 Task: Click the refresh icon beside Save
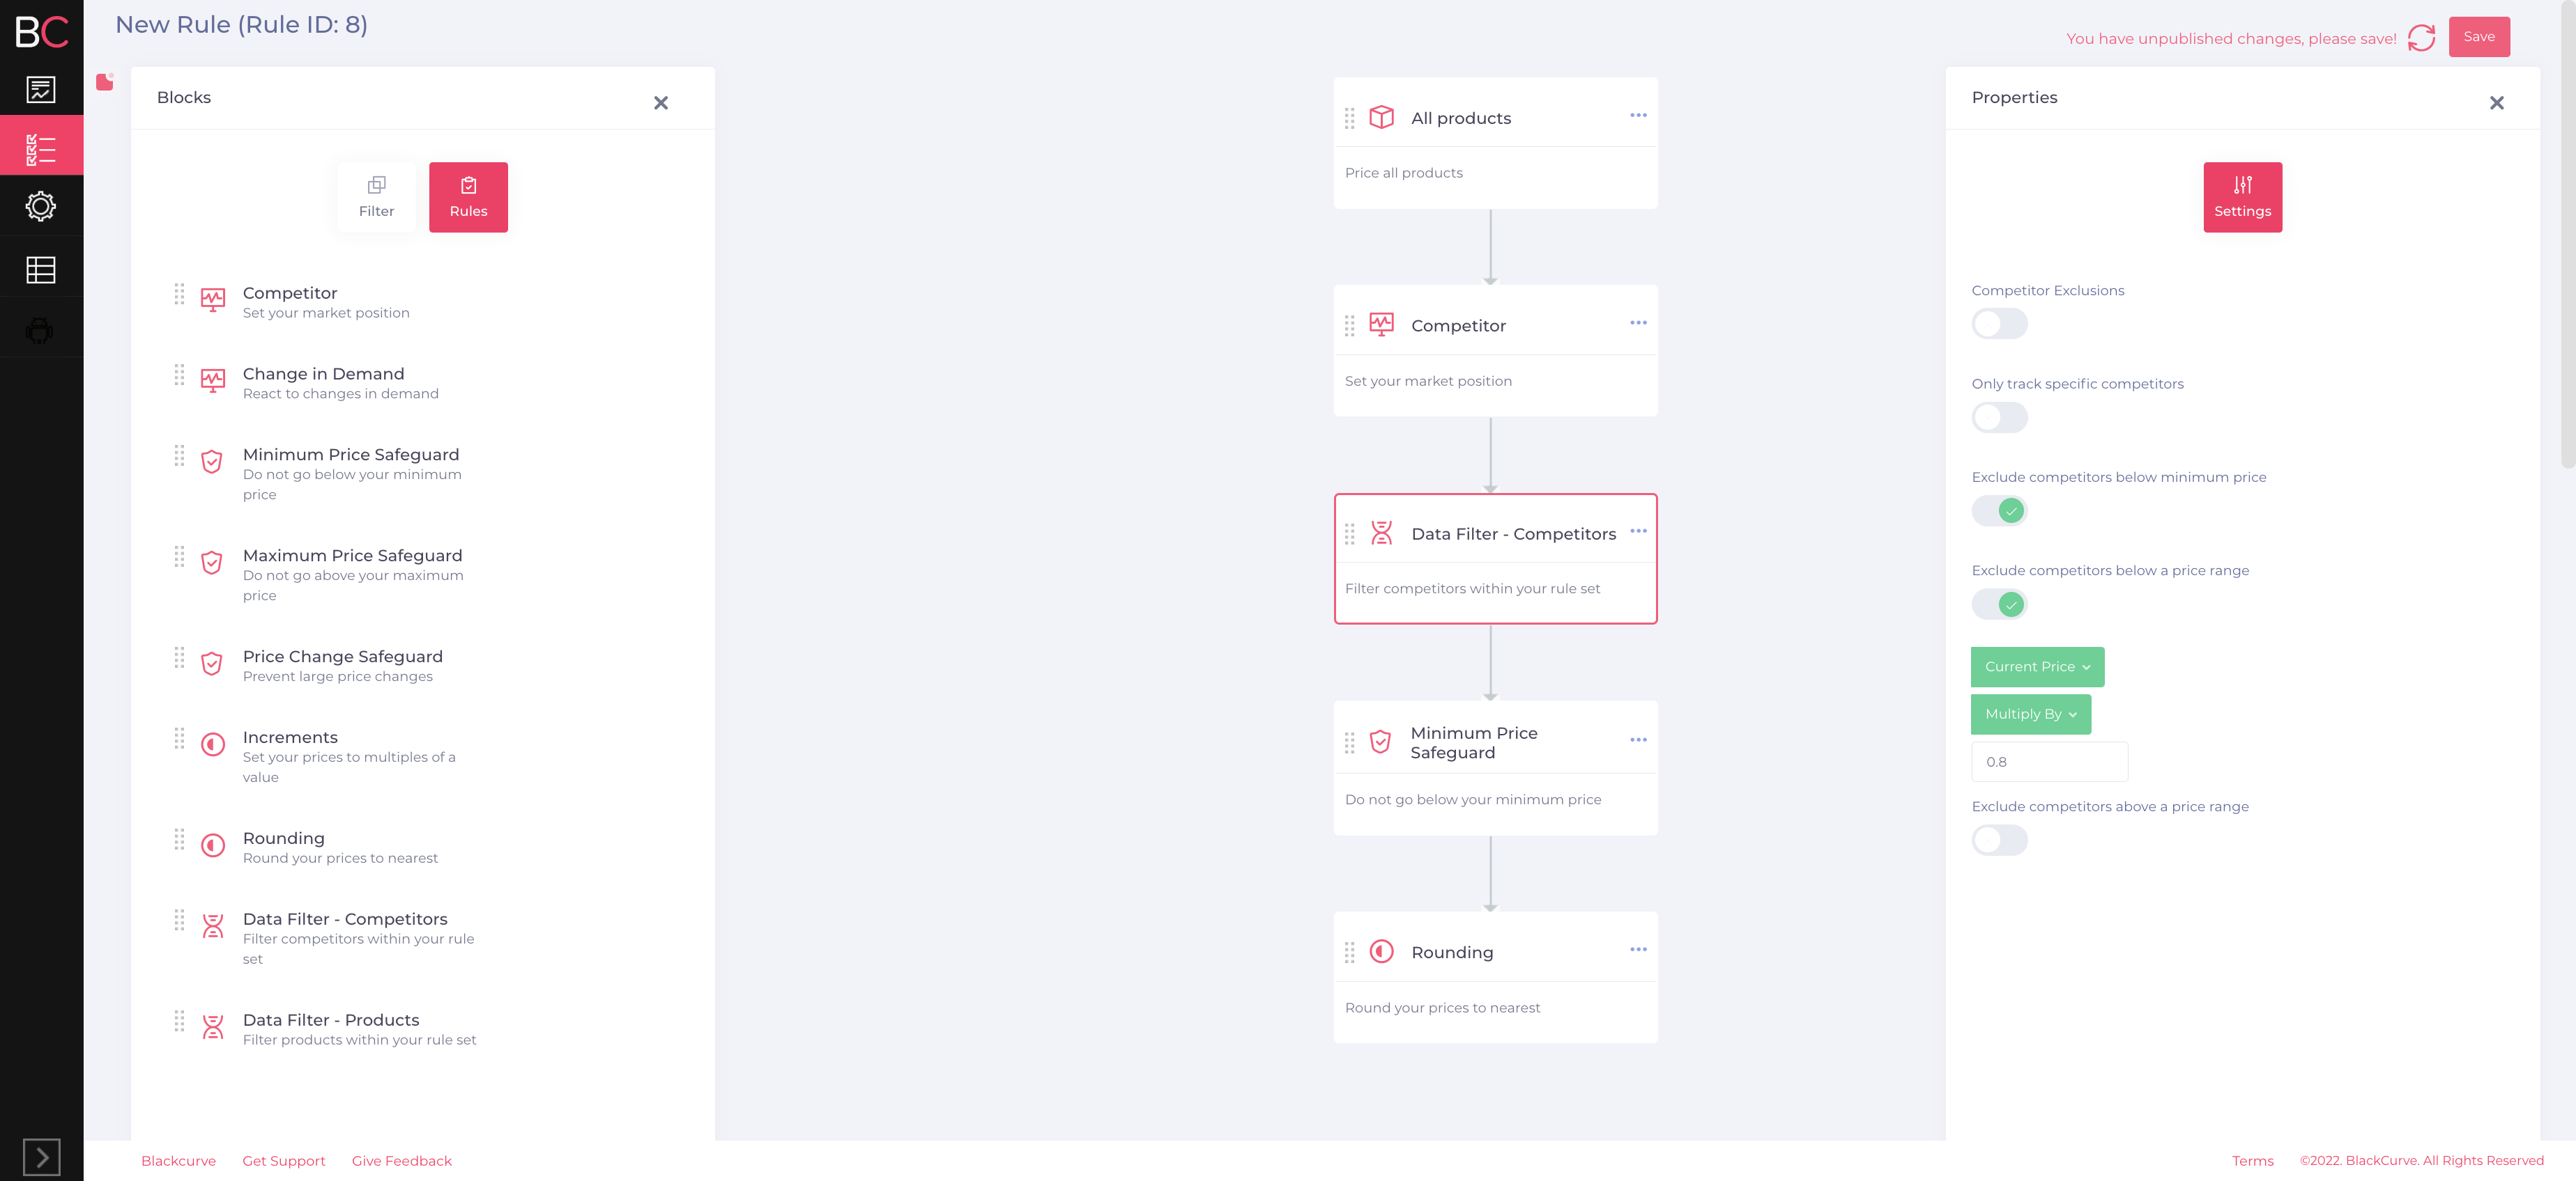click(2421, 38)
